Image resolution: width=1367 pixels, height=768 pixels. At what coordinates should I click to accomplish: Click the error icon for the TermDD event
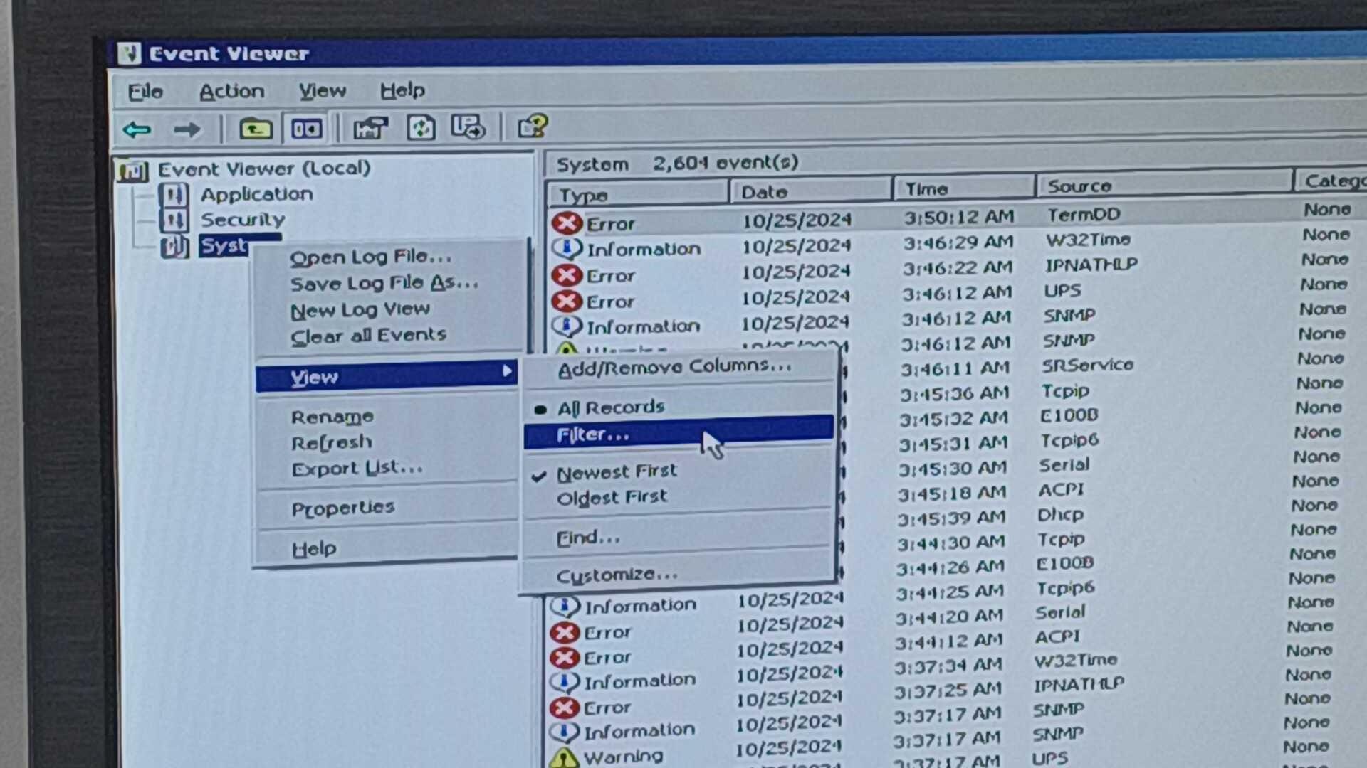click(567, 223)
